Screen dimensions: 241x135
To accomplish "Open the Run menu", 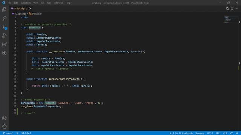I will (x=49, y=3).
